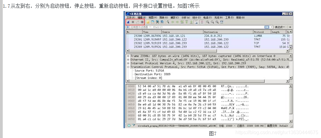The width and height of the screenshot is (321, 138).
Task: Click the filter bookmark icon
Action: [x=128, y=27]
